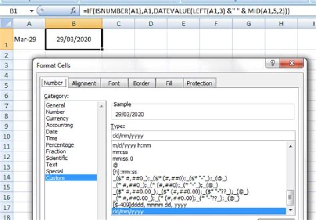Click the type list scroll down arrow
Viewport: 316px width, 220px height.
(x=291, y=210)
